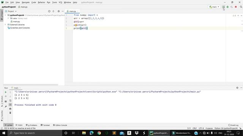Open the Navigate menu
The height and width of the screenshot is (136, 243).
click(26, 2)
